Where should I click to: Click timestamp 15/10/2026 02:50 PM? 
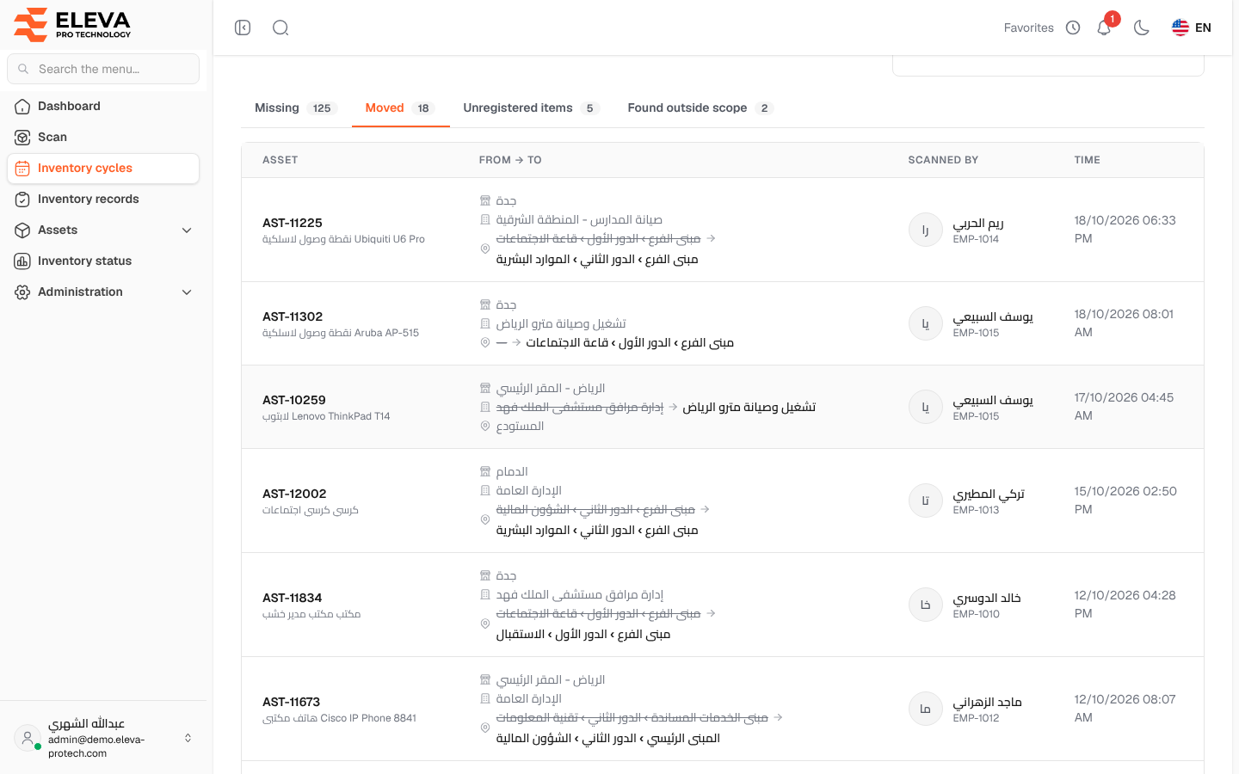pyautogui.click(x=1125, y=501)
